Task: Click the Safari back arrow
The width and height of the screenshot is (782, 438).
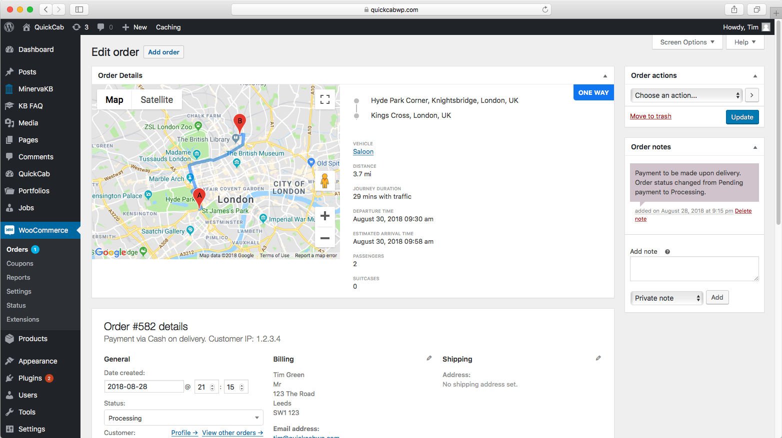Action: tap(45, 9)
